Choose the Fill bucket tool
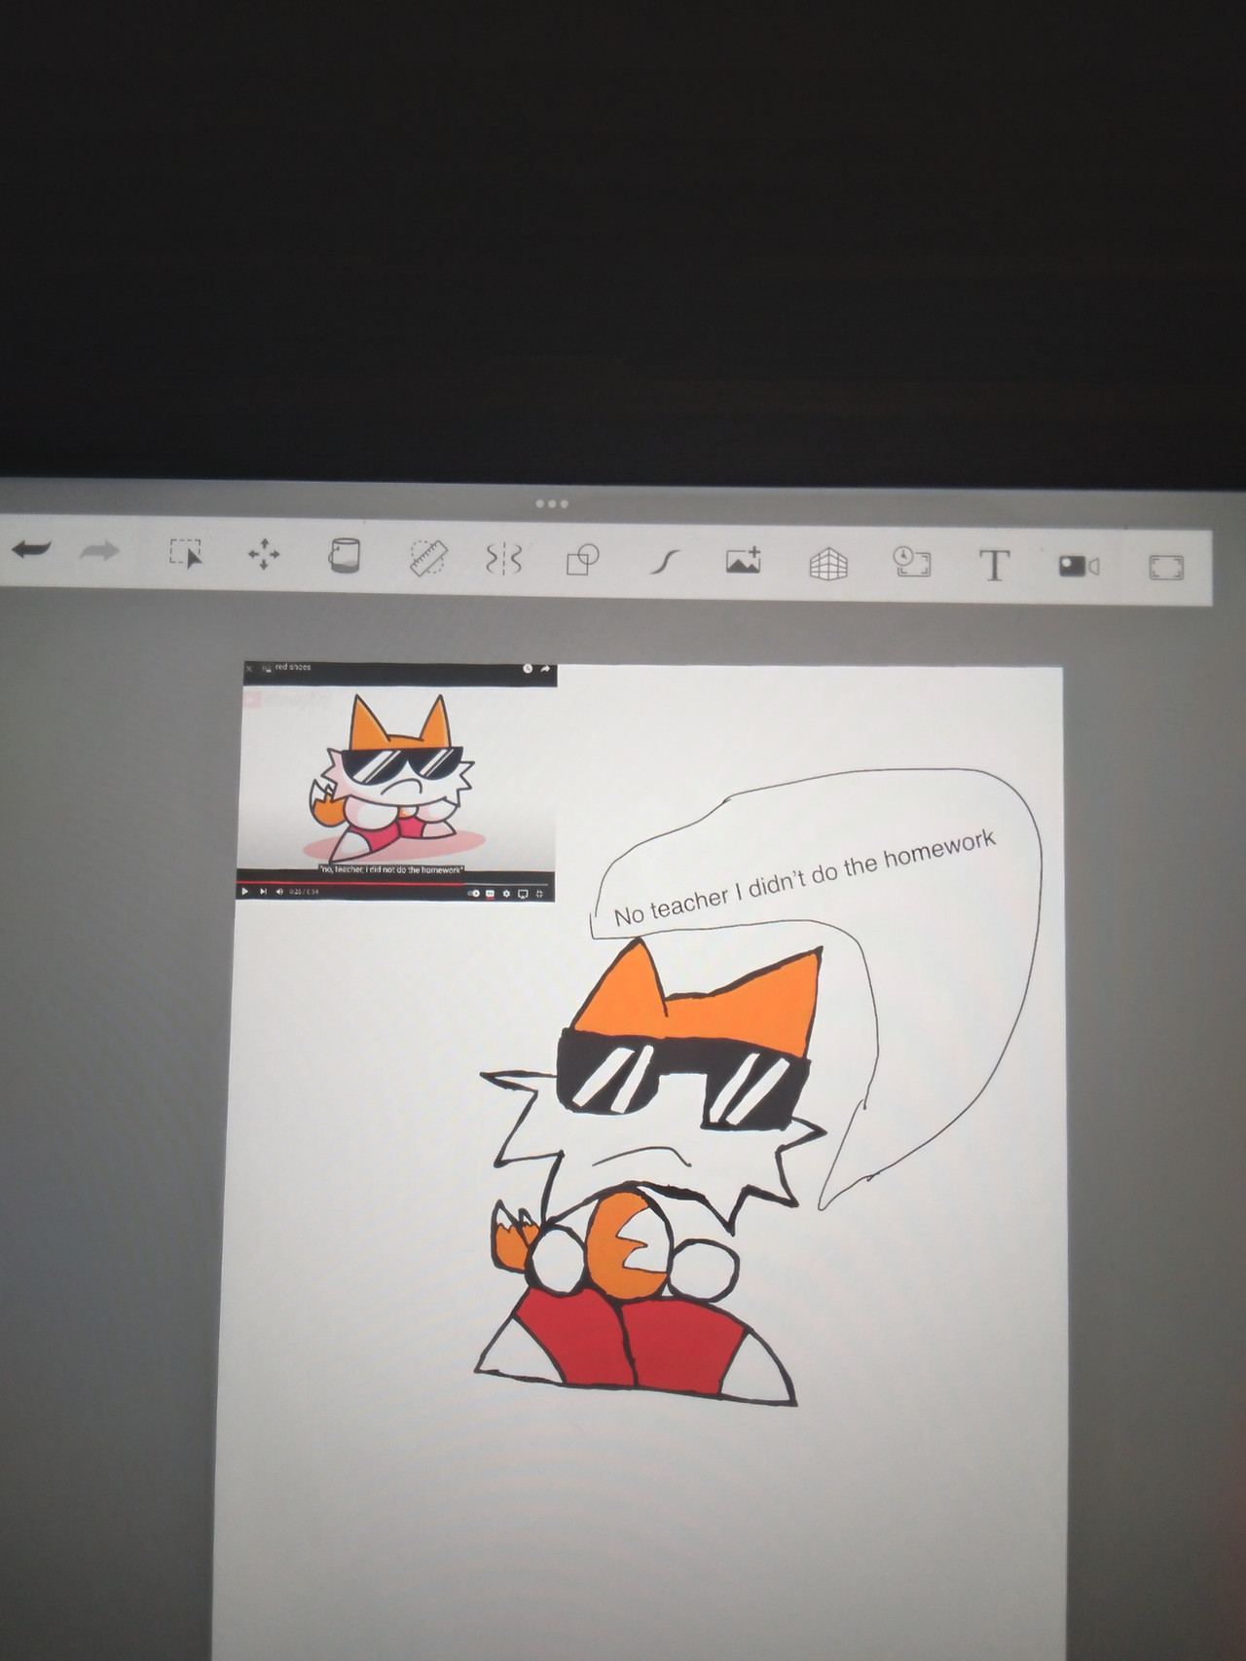This screenshot has height=1661, width=1246. tap(344, 556)
